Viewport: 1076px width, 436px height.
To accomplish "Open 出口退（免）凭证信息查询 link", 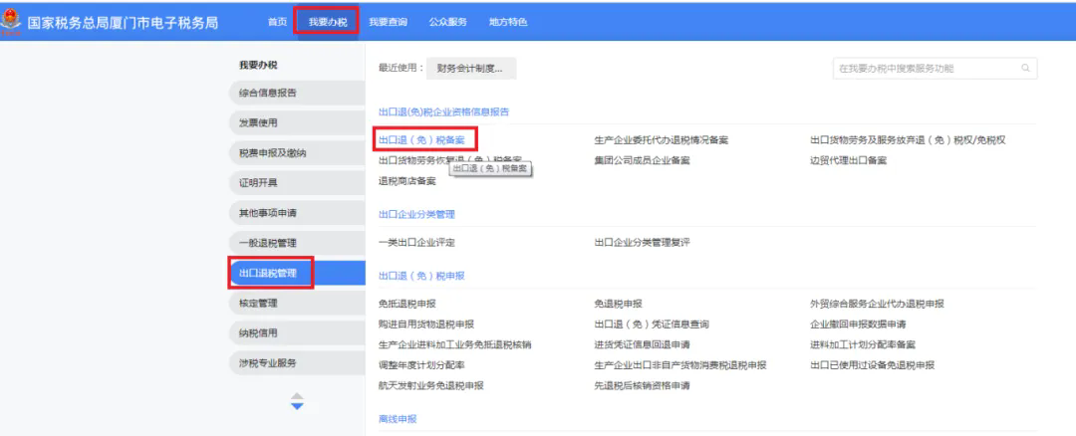I will [652, 325].
